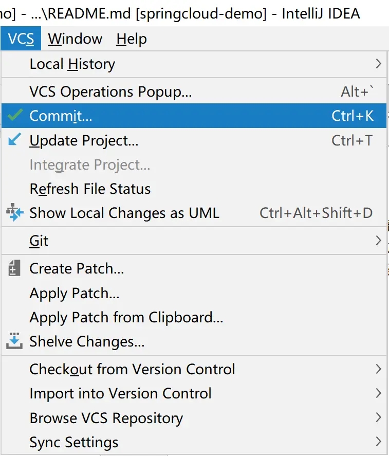Expand the Git submenu arrow
This screenshot has height=456, width=389.
pyautogui.click(x=378, y=240)
